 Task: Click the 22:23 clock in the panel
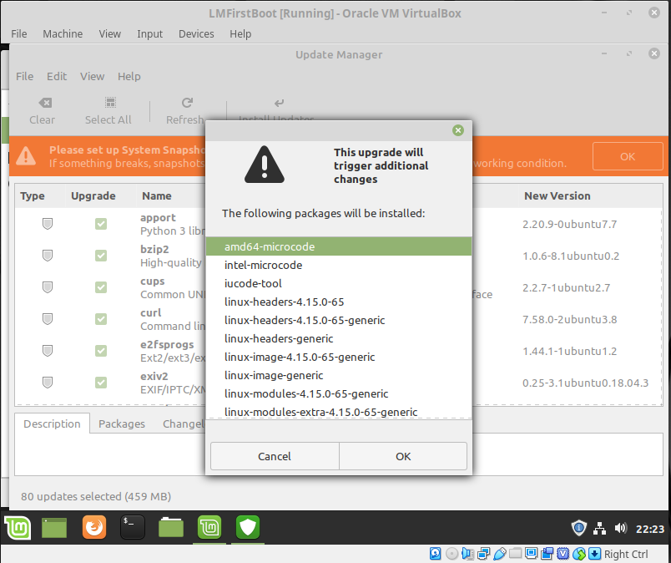click(649, 529)
